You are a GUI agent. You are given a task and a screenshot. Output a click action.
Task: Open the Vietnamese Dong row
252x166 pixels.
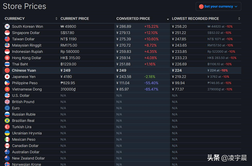(122, 89)
